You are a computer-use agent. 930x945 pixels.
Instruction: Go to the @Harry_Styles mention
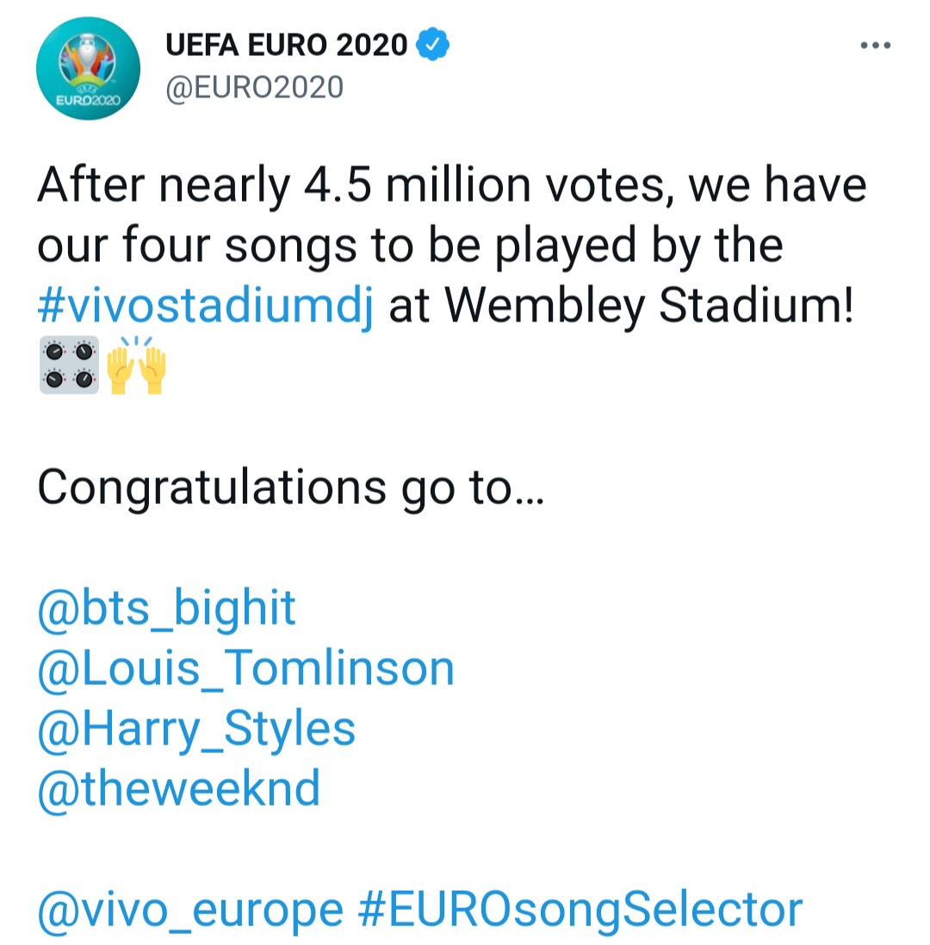196,729
